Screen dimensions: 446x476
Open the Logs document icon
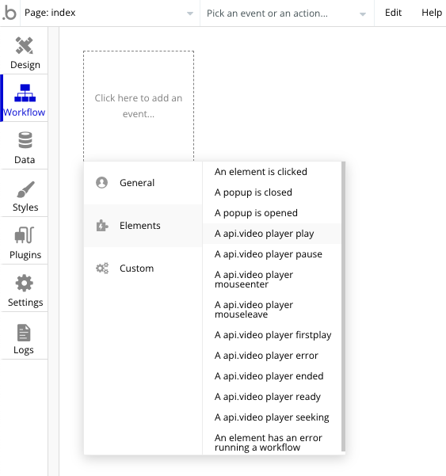(24, 333)
